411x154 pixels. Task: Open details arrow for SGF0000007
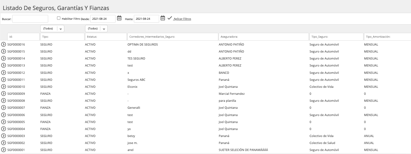4,108
